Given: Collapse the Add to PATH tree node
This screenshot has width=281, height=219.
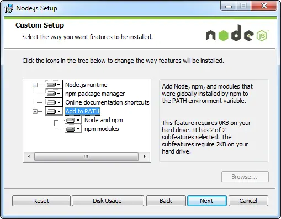Looking at the screenshot, I should [x=35, y=111].
